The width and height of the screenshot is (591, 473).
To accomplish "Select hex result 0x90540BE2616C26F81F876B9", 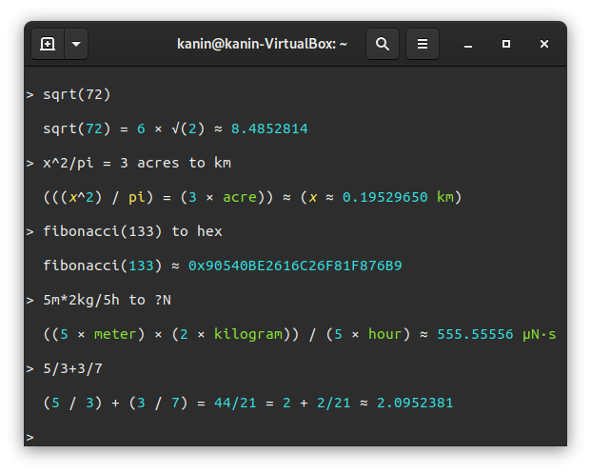I will 295,266.
